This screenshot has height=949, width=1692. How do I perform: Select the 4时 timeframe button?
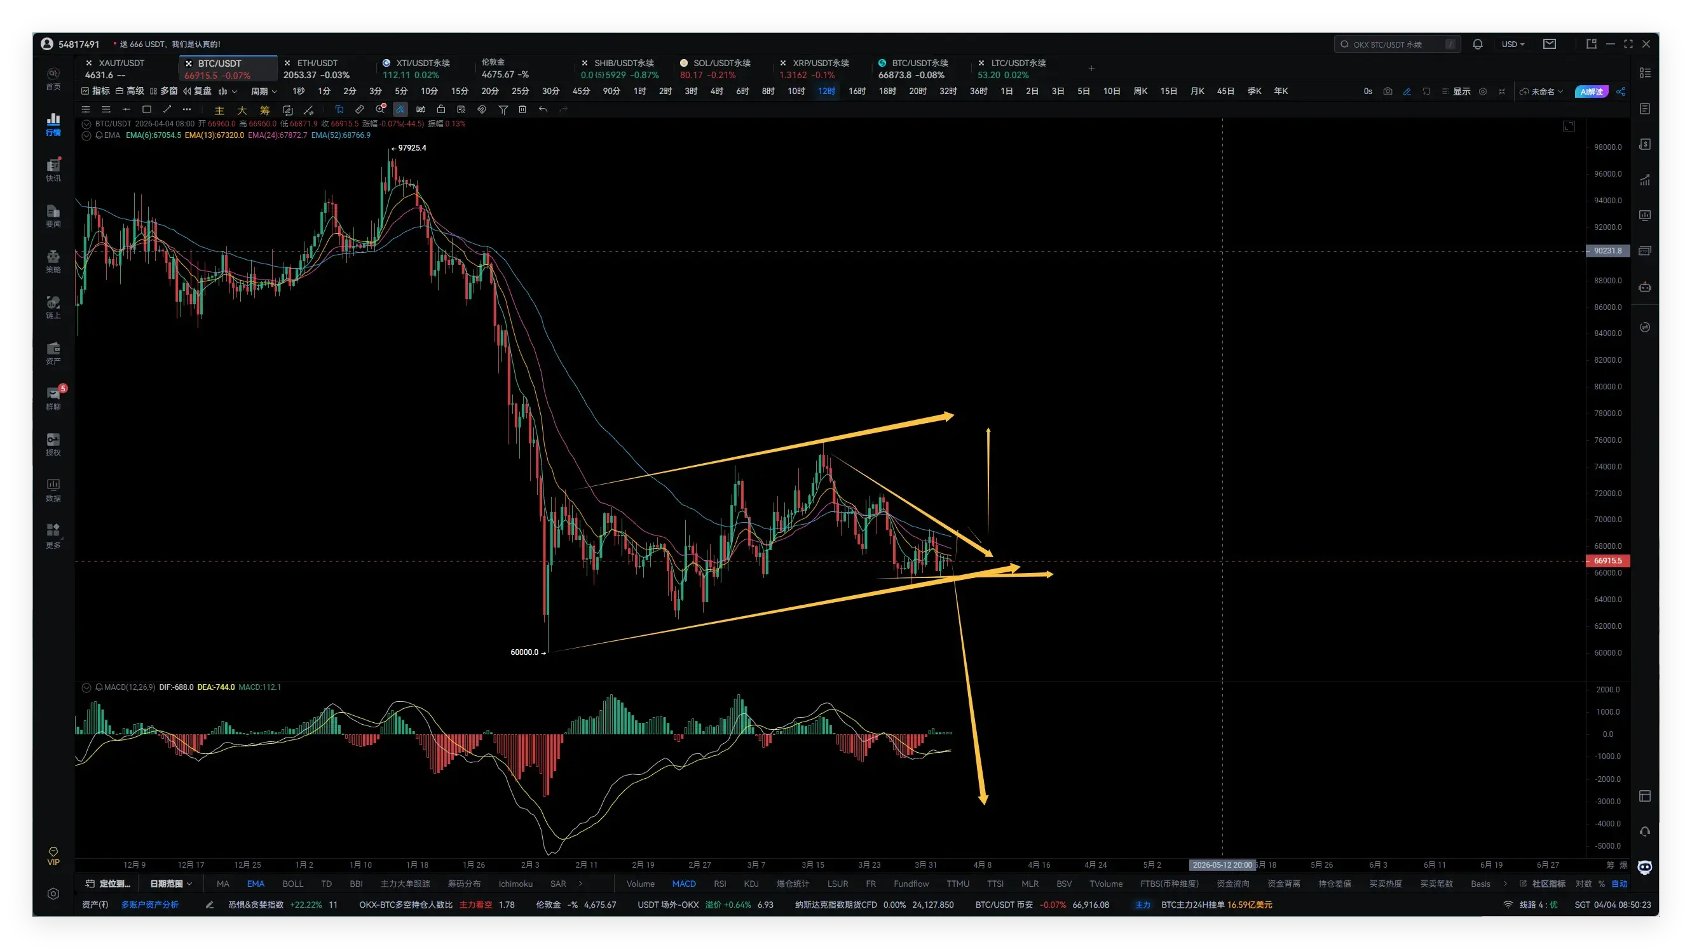coord(716,91)
